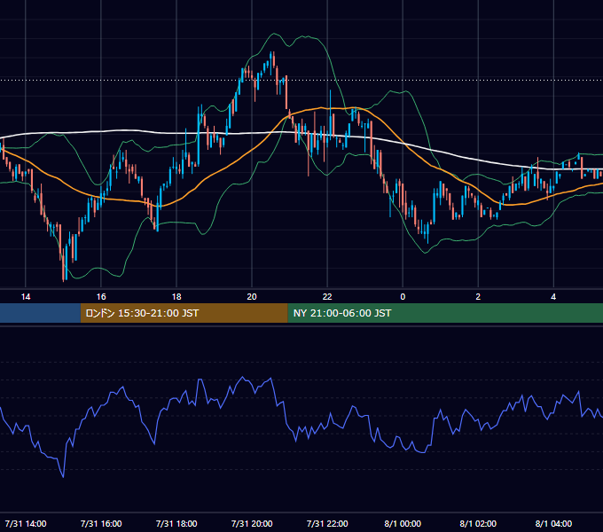Viewport: 603px width, 532px height.
Task: Click the 8/1 04:00 time label
Action: click(553, 523)
